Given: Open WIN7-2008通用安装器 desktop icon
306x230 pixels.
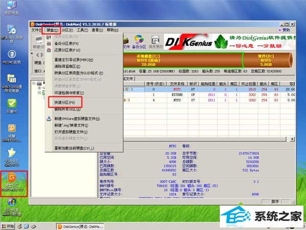Looking at the screenshot, I should pyautogui.click(x=12, y=83).
